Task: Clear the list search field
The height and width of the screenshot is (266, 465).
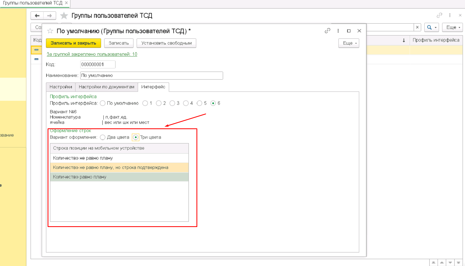Action: coord(417,27)
